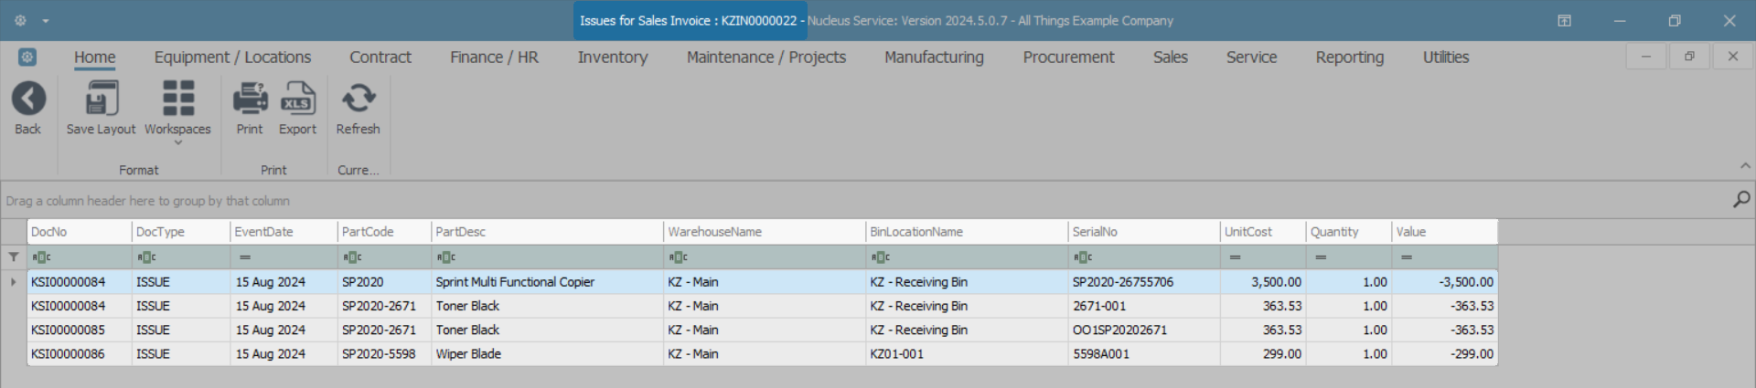This screenshot has width=1756, height=388.
Task: Open the quick access toolbar dropdown arrow
Action: 45,20
